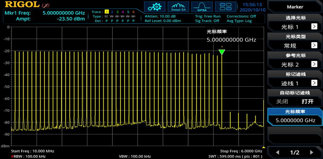Screen dimensions: 323x159
Task: Click the green marker triangle on the trace
Action: pos(222,52)
